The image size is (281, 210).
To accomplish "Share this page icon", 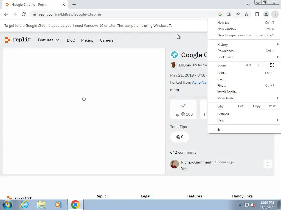I will [238, 14].
